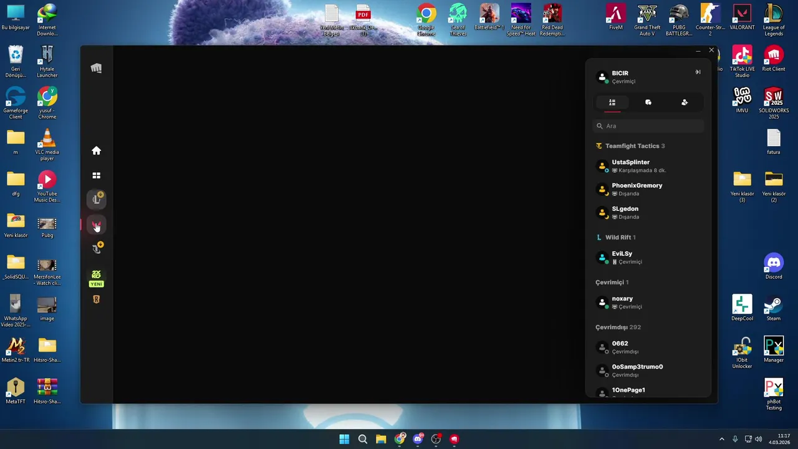
Task: Go to the Home icon in sidebar
Action: [x=96, y=150]
